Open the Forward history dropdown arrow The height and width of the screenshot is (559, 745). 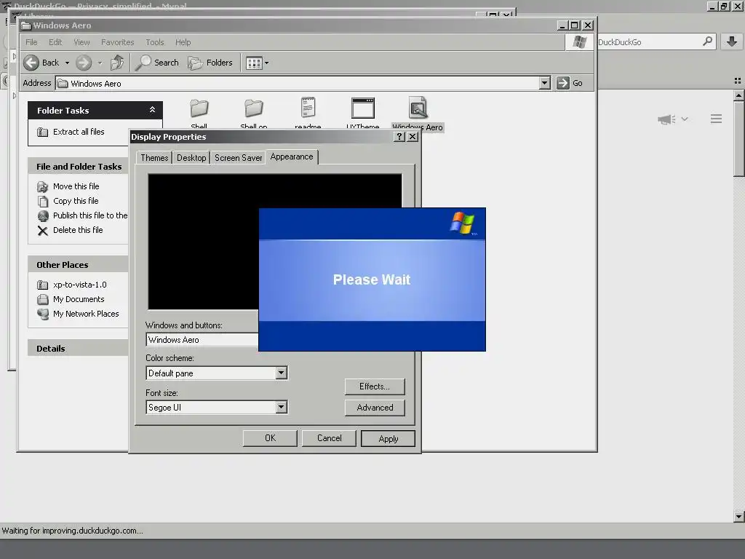[100, 63]
